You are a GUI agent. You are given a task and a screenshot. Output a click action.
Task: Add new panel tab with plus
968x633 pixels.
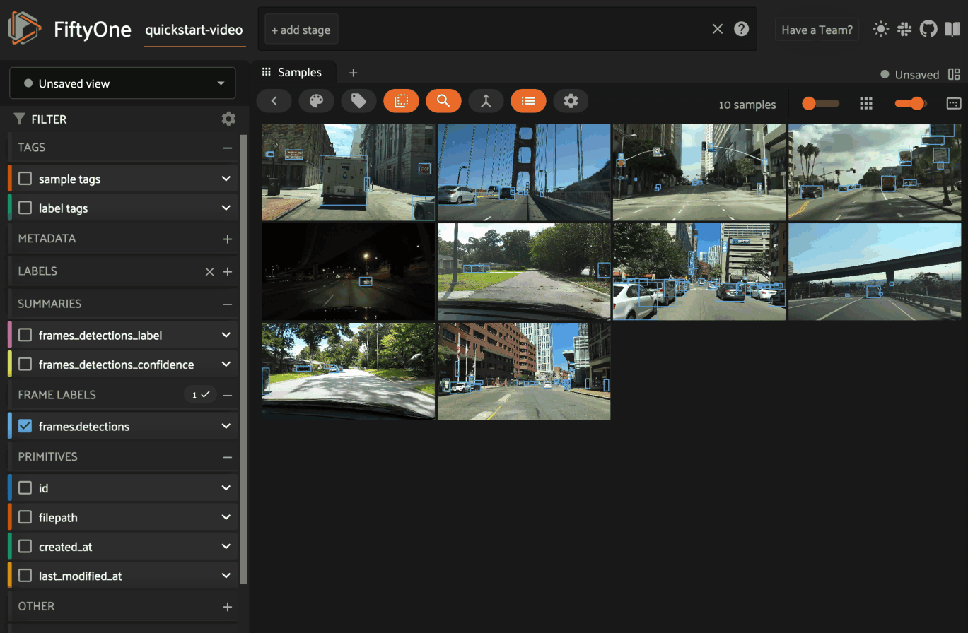pyautogui.click(x=354, y=72)
